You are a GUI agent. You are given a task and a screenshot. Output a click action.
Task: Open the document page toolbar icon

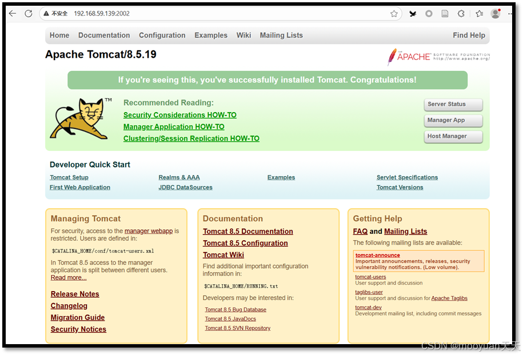pos(445,14)
